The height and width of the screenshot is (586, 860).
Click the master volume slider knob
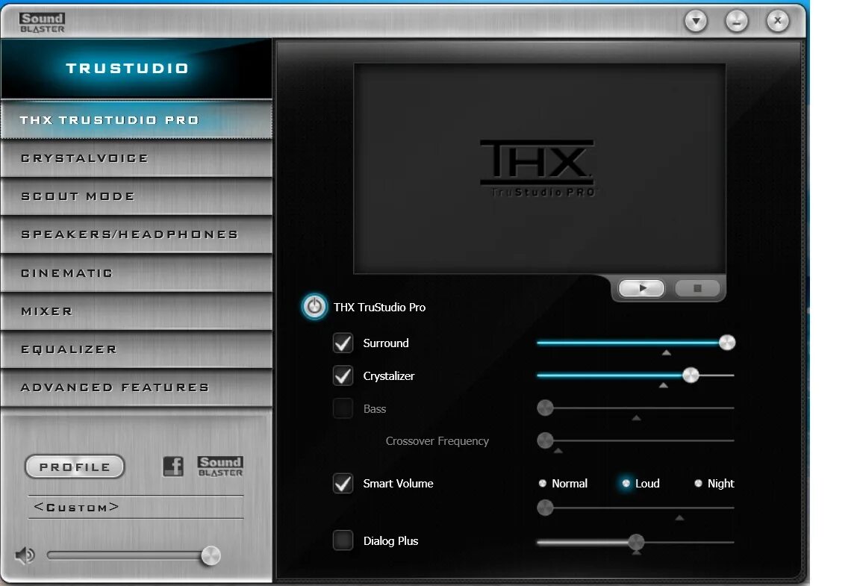click(211, 556)
